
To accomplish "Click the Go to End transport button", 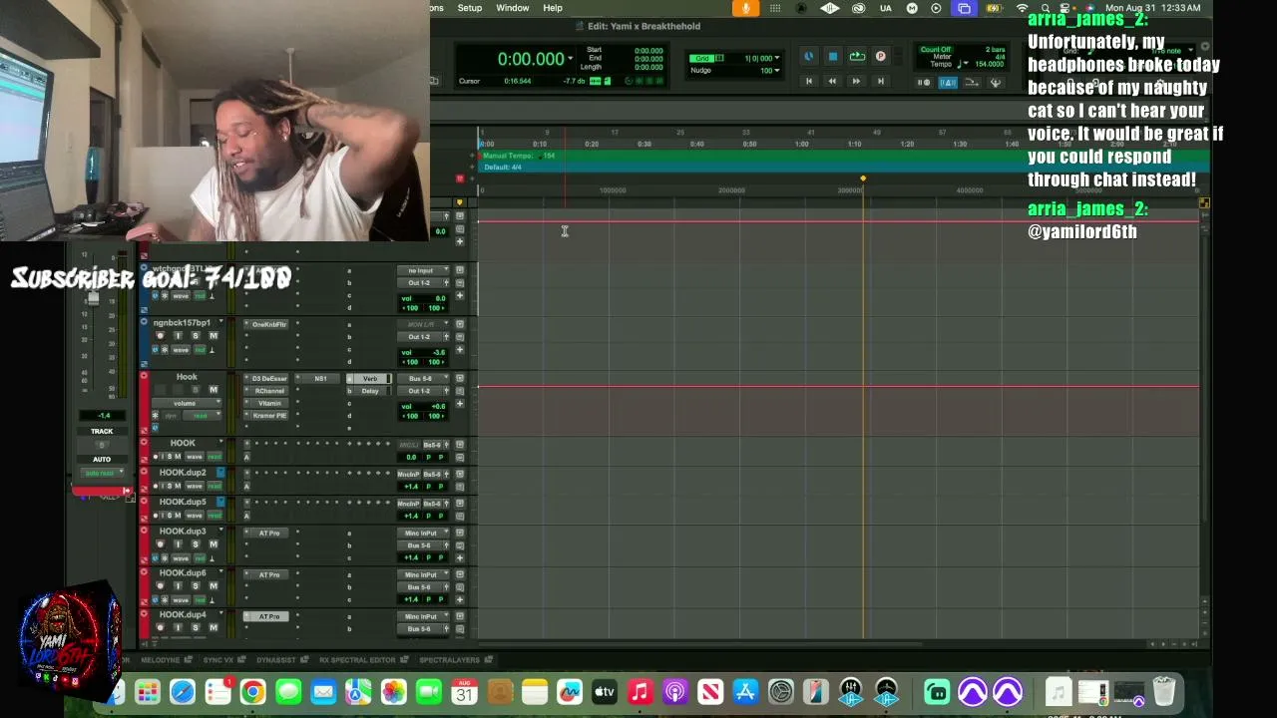I will [880, 82].
